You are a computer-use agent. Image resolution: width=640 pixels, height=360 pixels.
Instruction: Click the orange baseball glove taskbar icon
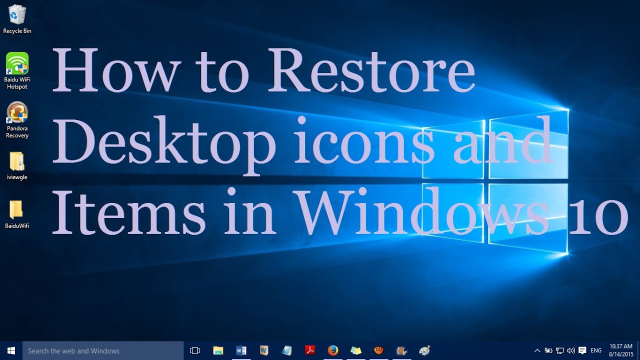[x=379, y=350]
